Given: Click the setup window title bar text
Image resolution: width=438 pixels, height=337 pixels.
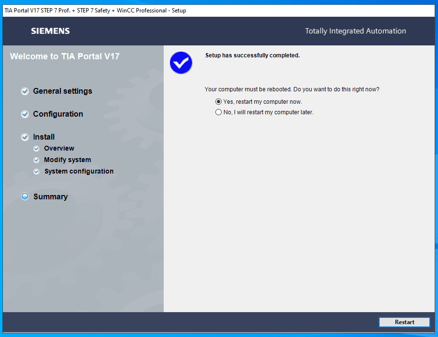Looking at the screenshot, I should click(95, 11).
